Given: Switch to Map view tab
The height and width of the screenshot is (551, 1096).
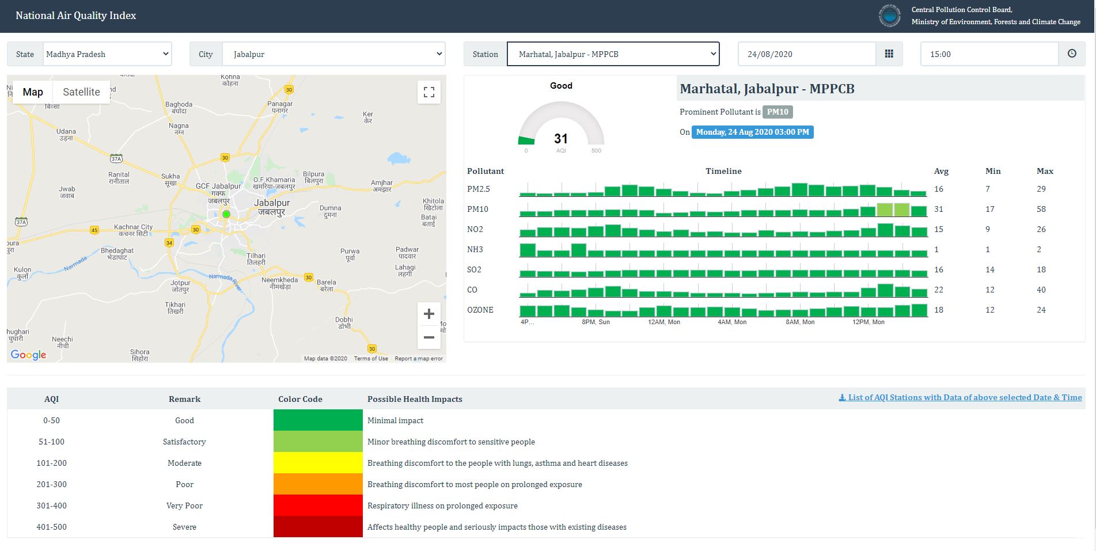Looking at the screenshot, I should coord(33,92).
